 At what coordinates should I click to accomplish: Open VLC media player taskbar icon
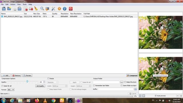[45, 100]
